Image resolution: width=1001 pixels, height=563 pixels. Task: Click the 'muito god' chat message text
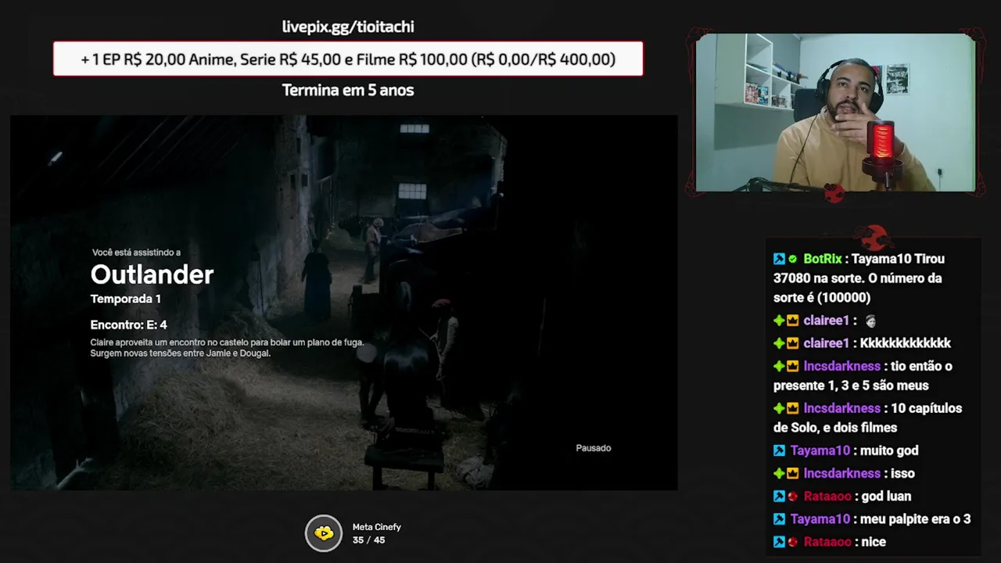pos(889,450)
